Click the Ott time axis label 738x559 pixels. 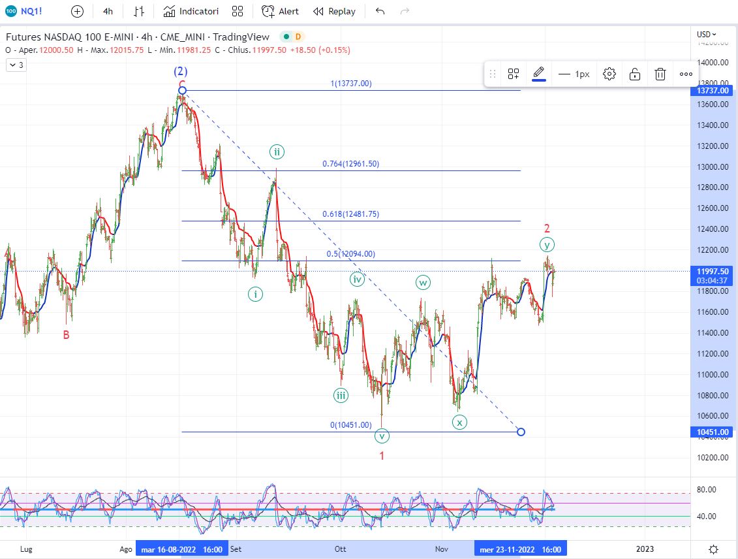tap(341, 549)
